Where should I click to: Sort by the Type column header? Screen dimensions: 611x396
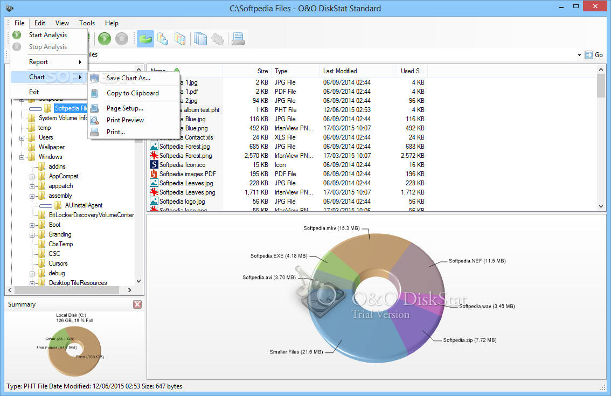coord(295,71)
